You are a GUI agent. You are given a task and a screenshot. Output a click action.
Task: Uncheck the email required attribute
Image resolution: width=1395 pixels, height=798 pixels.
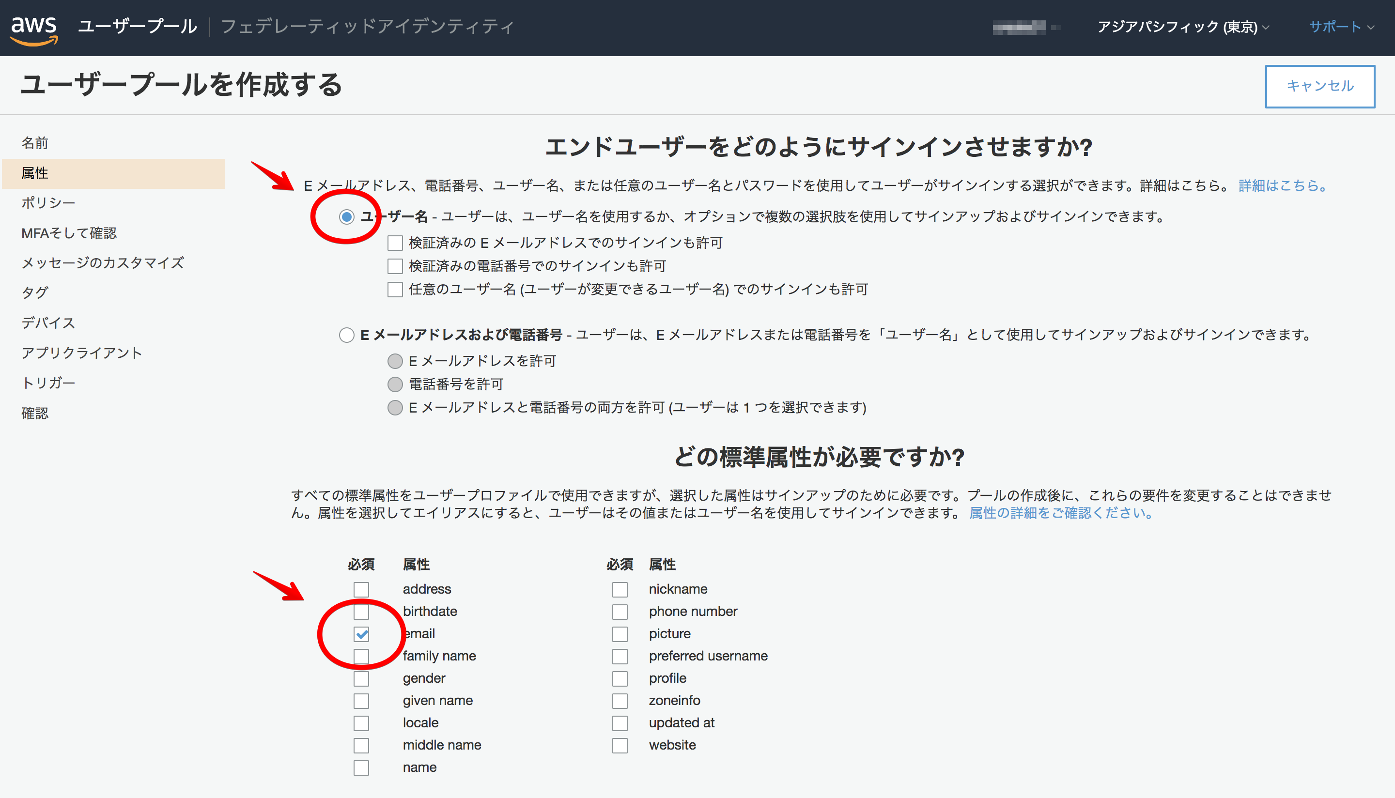pos(361,634)
